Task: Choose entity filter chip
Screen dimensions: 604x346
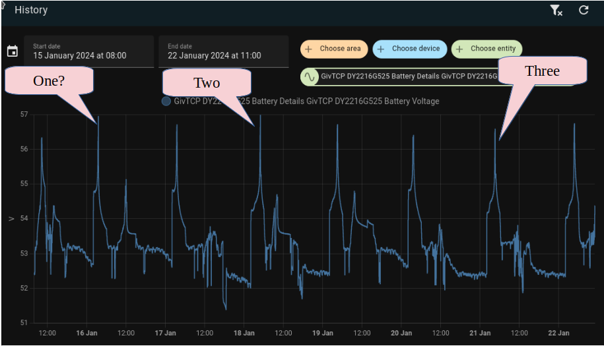Action: coord(487,49)
